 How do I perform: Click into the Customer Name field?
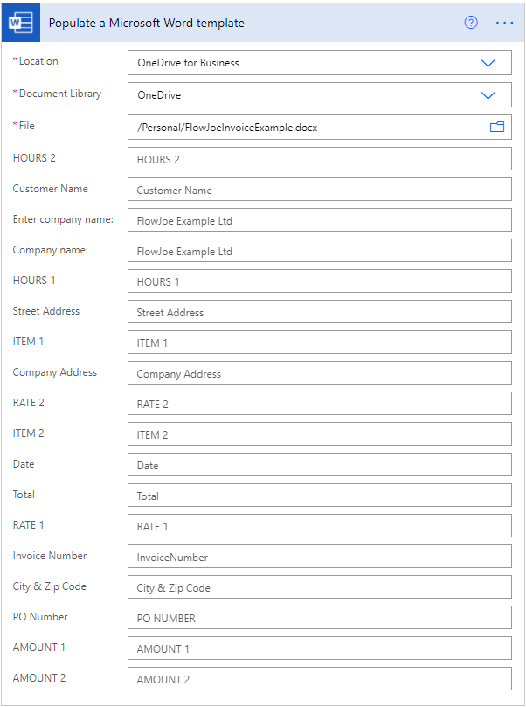(319, 190)
